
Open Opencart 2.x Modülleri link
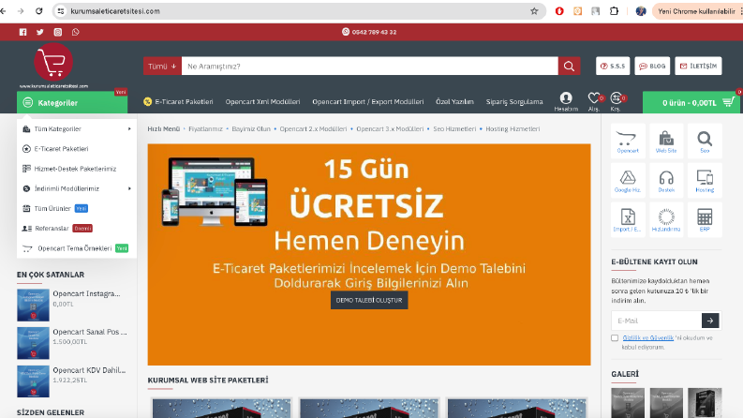tap(313, 129)
